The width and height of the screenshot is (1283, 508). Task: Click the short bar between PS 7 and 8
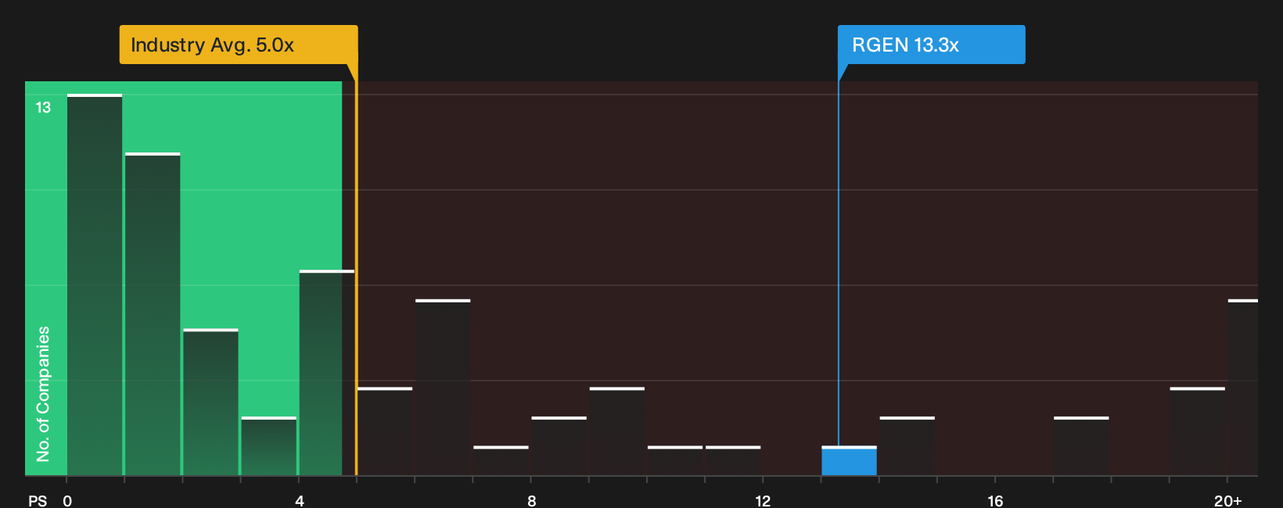(x=501, y=461)
